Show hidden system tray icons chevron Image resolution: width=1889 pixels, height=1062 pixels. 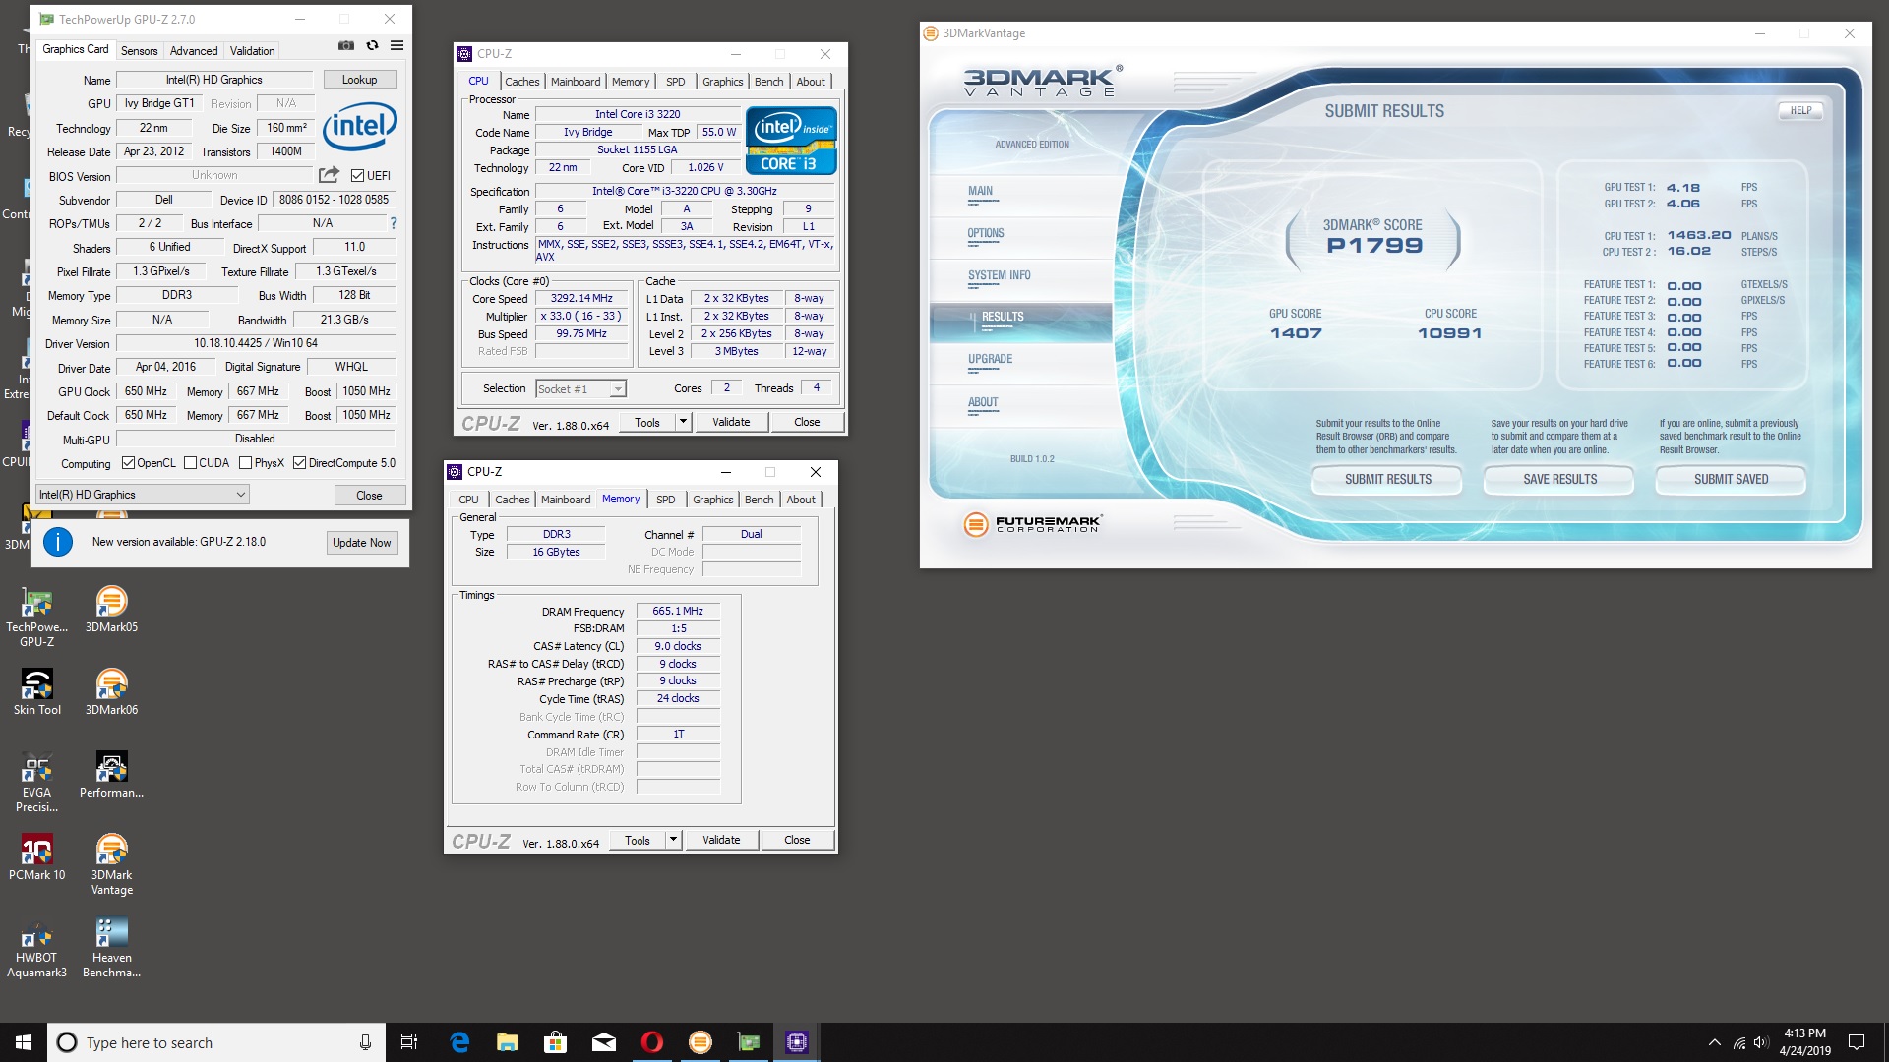coord(1715,1042)
